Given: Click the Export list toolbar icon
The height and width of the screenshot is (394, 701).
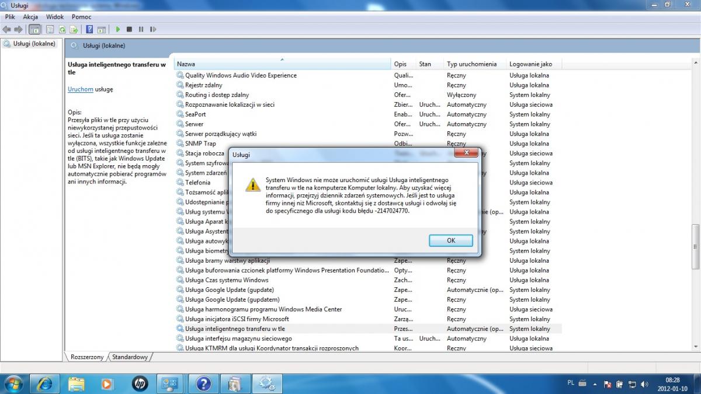Looking at the screenshot, I should pyautogui.click(x=74, y=29).
